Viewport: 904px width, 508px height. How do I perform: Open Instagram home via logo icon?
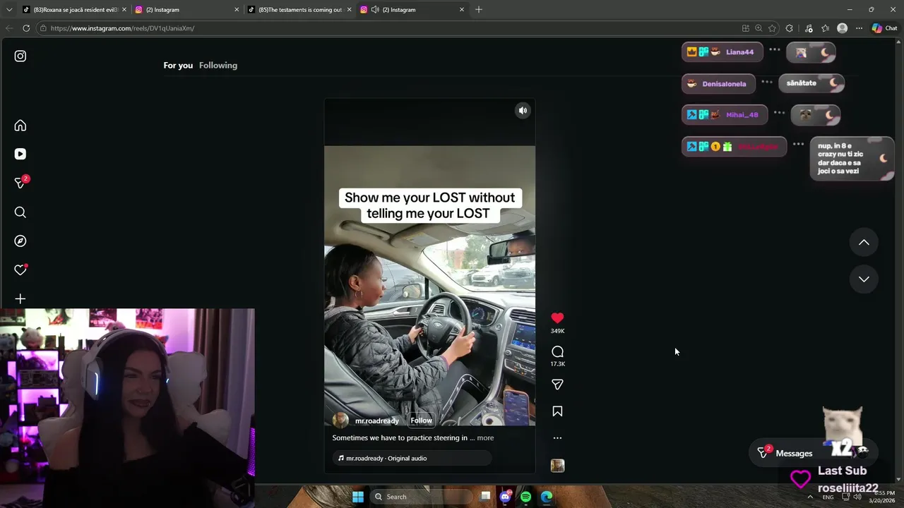pyautogui.click(x=20, y=56)
